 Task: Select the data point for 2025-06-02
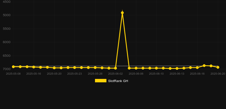(x=116, y=68)
